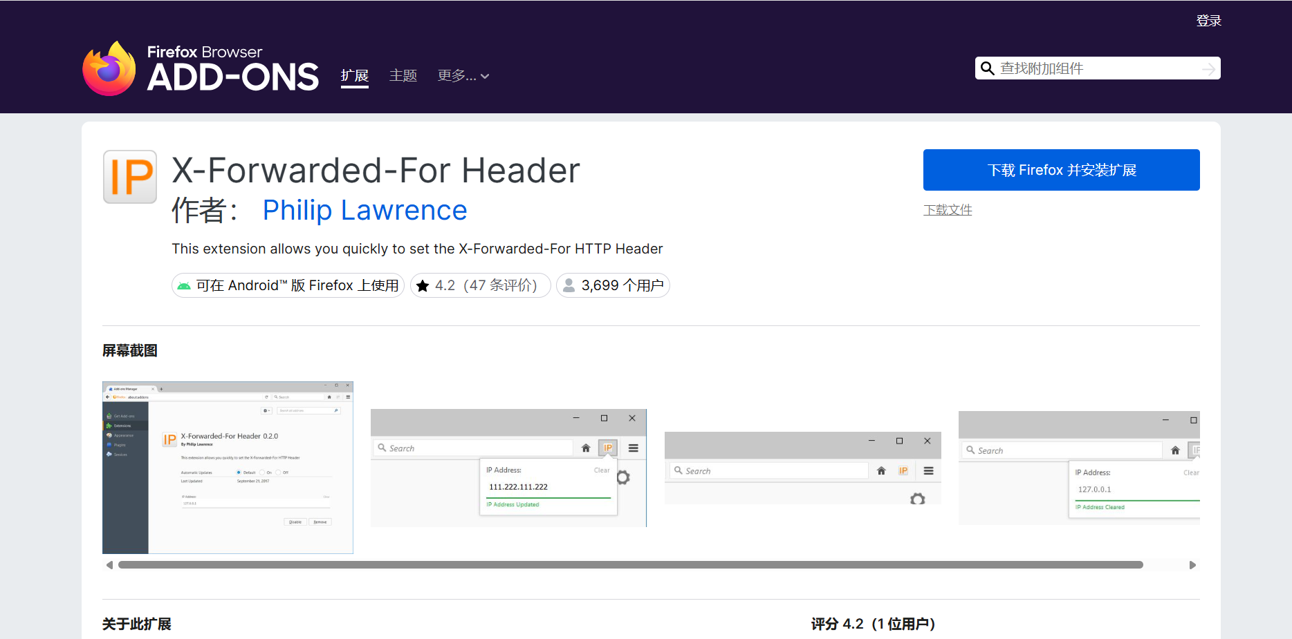Open the 127.0.0.1 Address Cleared screenshot
1292x639 pixels.
click(1079, 468)
